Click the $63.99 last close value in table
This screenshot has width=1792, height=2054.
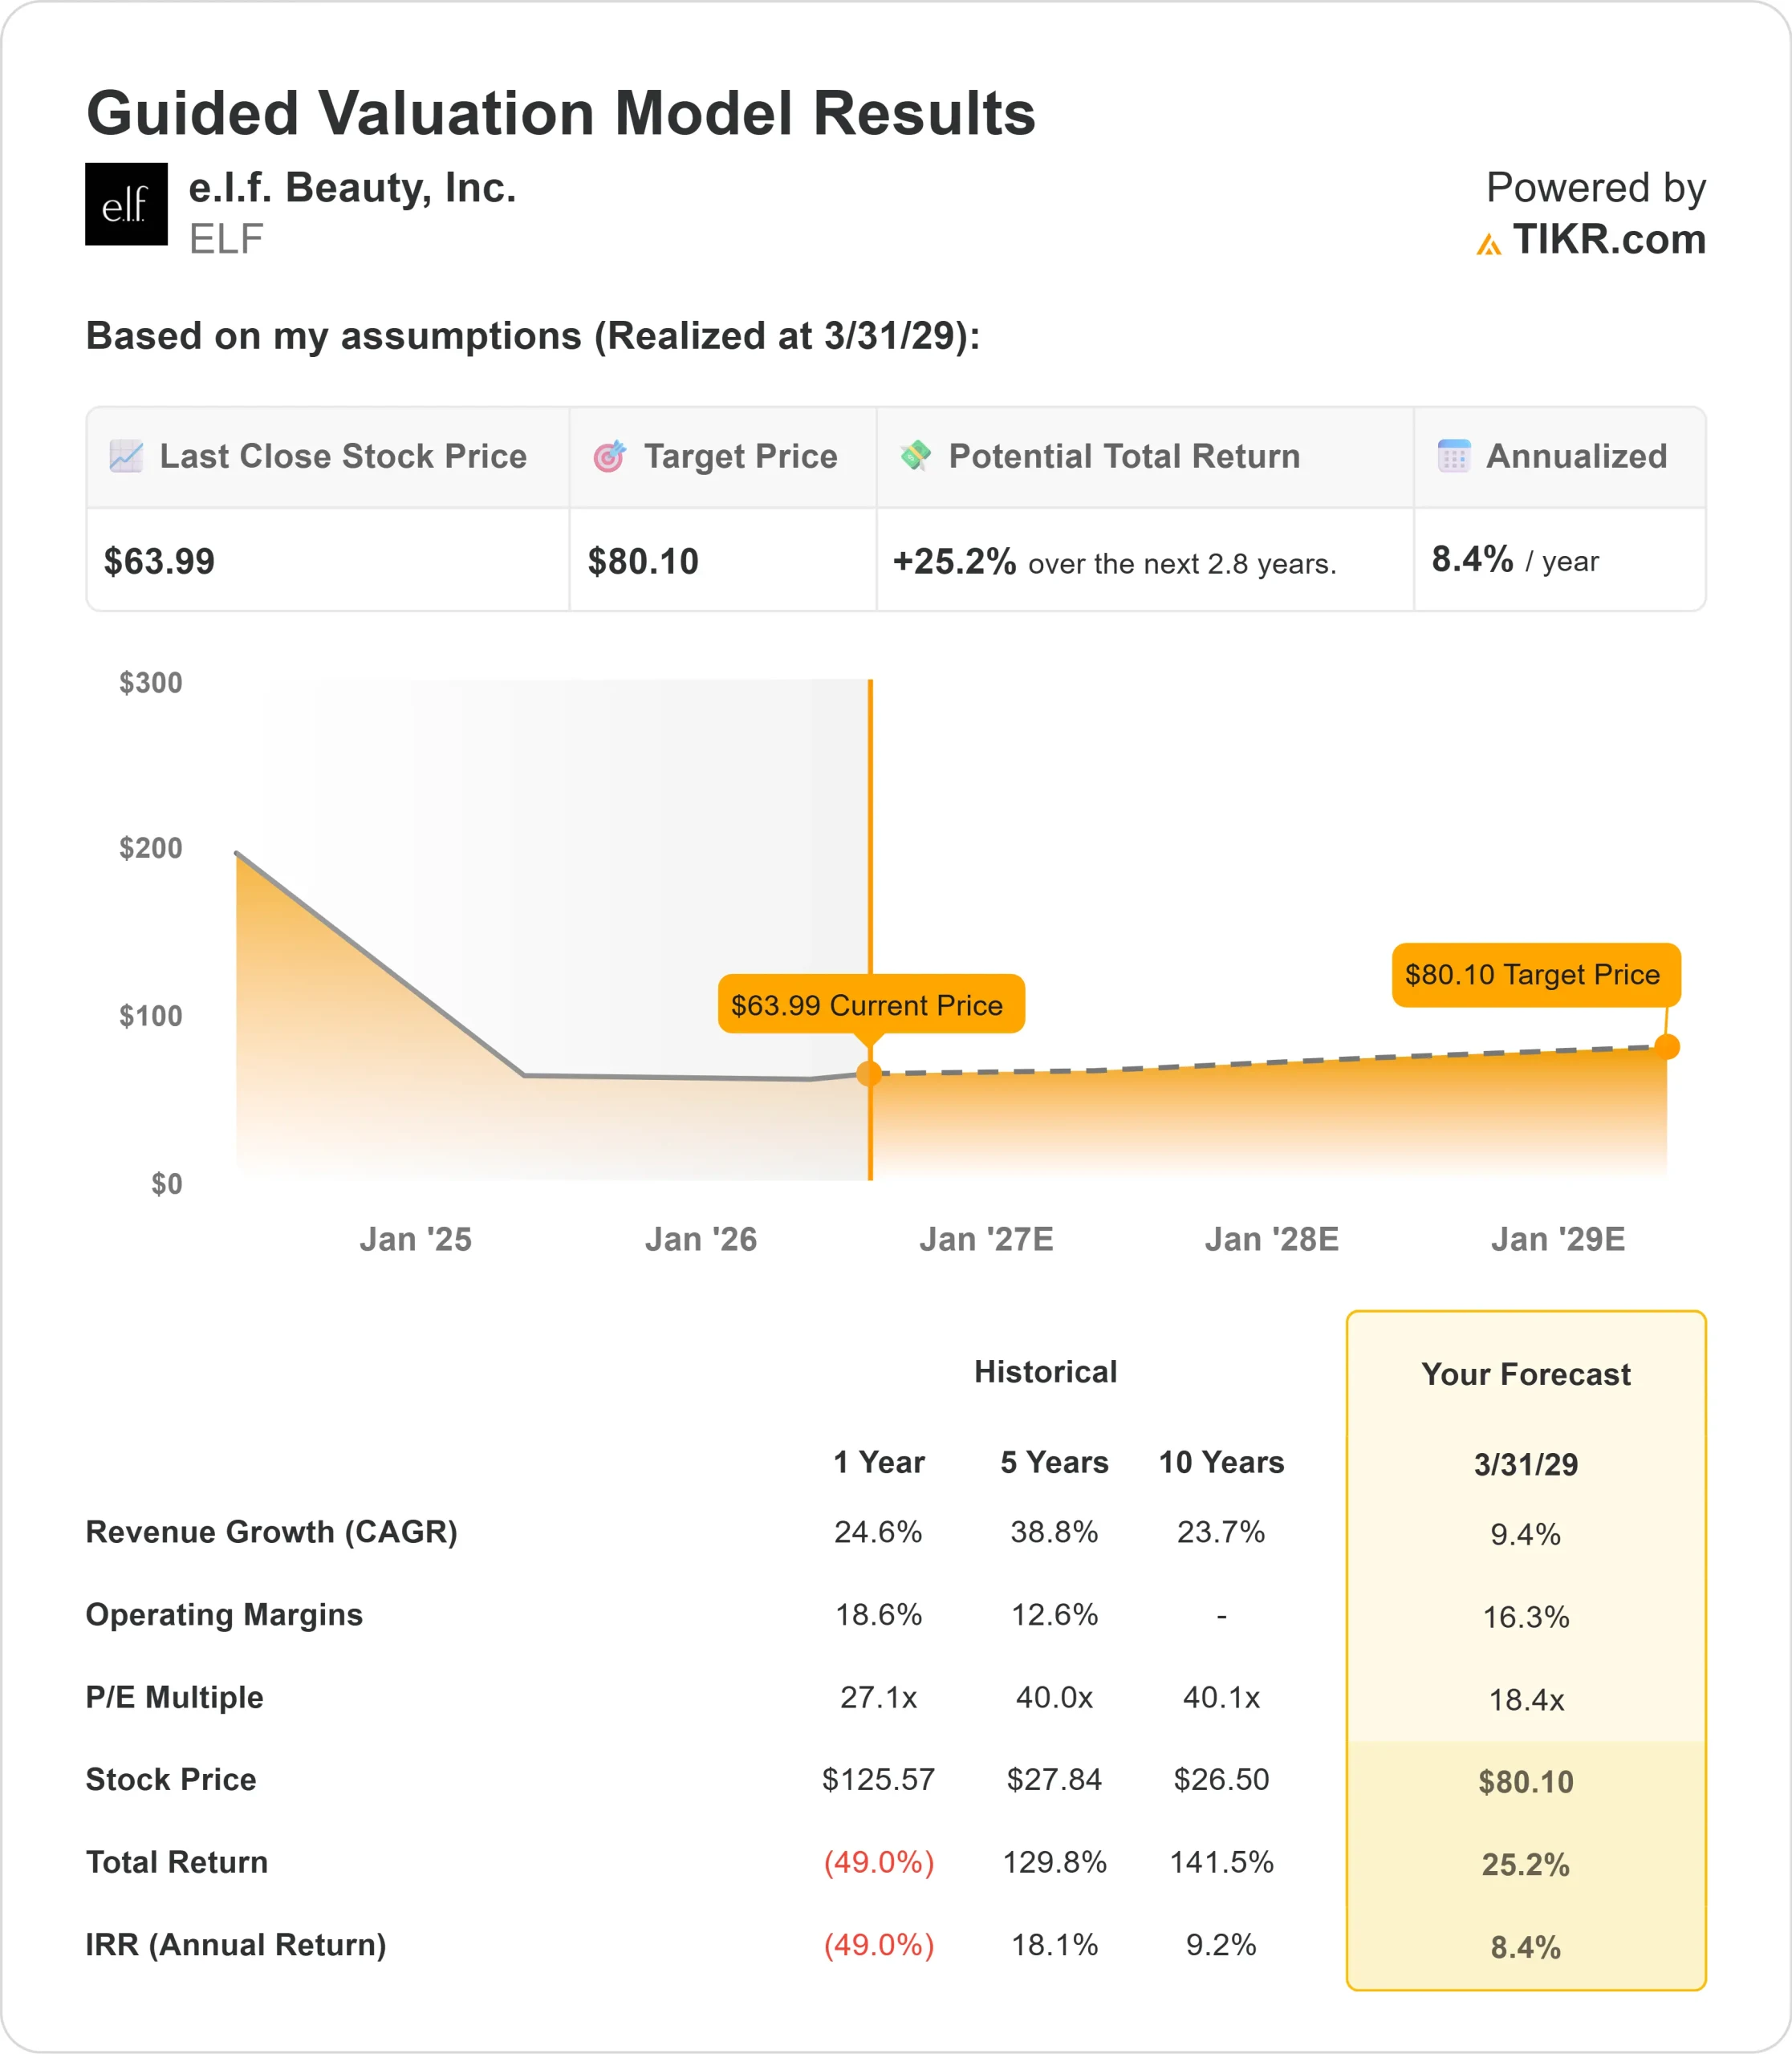pyautogui.click(x=159, y=561)
